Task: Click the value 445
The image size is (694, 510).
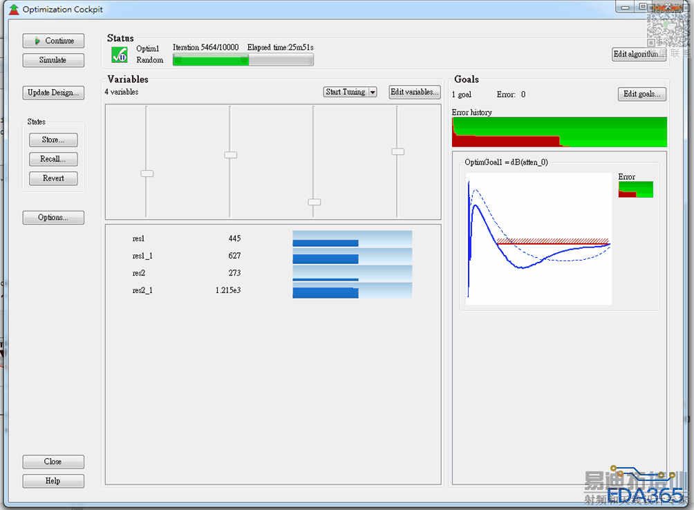Action: click(234, 239)
